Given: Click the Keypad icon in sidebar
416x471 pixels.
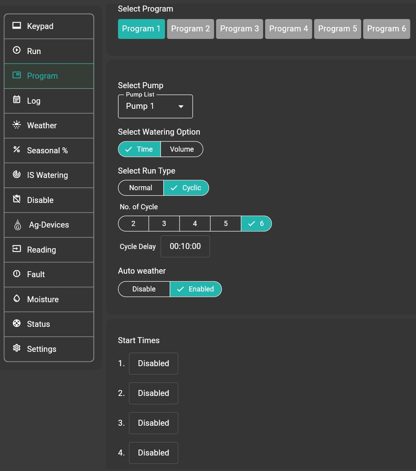Looking at the screenshot, I should tap(17, 26).
